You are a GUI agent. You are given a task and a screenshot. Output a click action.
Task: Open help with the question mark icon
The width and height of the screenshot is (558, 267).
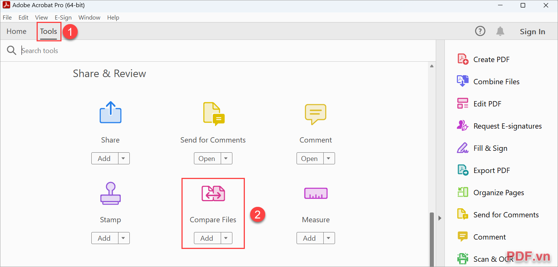480,31
